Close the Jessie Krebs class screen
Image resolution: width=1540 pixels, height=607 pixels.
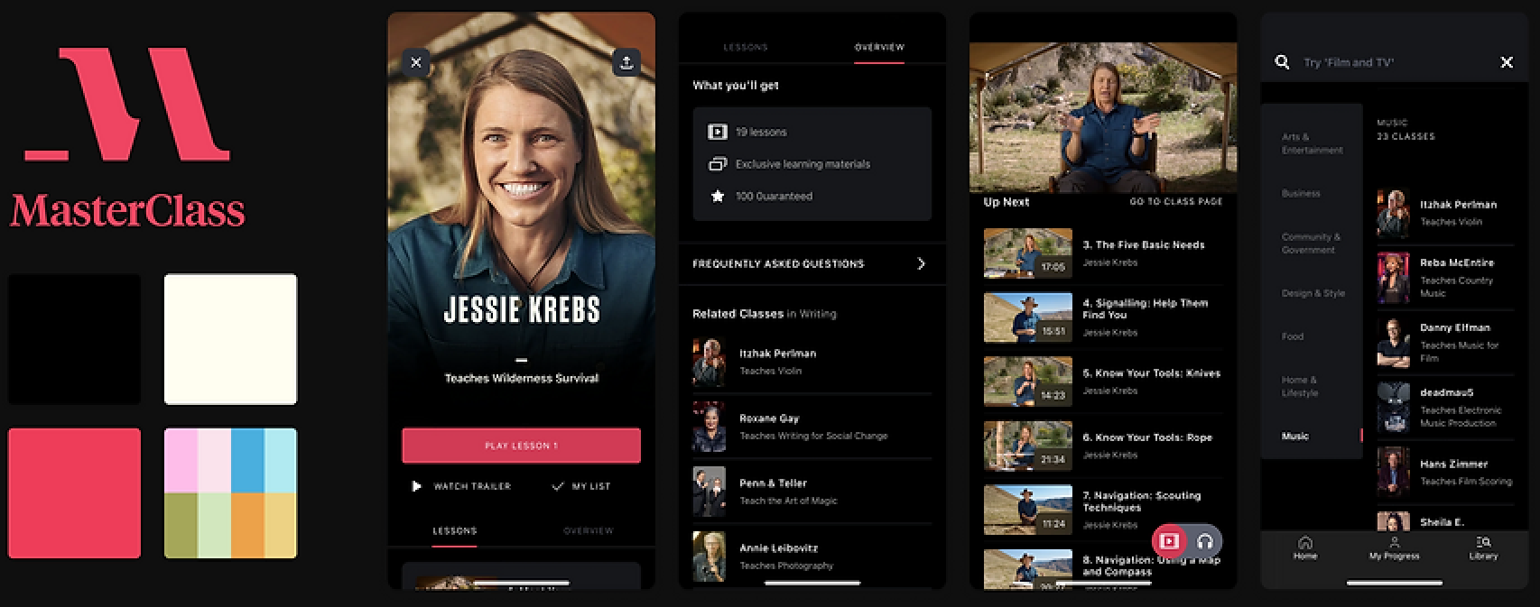click(415, 62)
